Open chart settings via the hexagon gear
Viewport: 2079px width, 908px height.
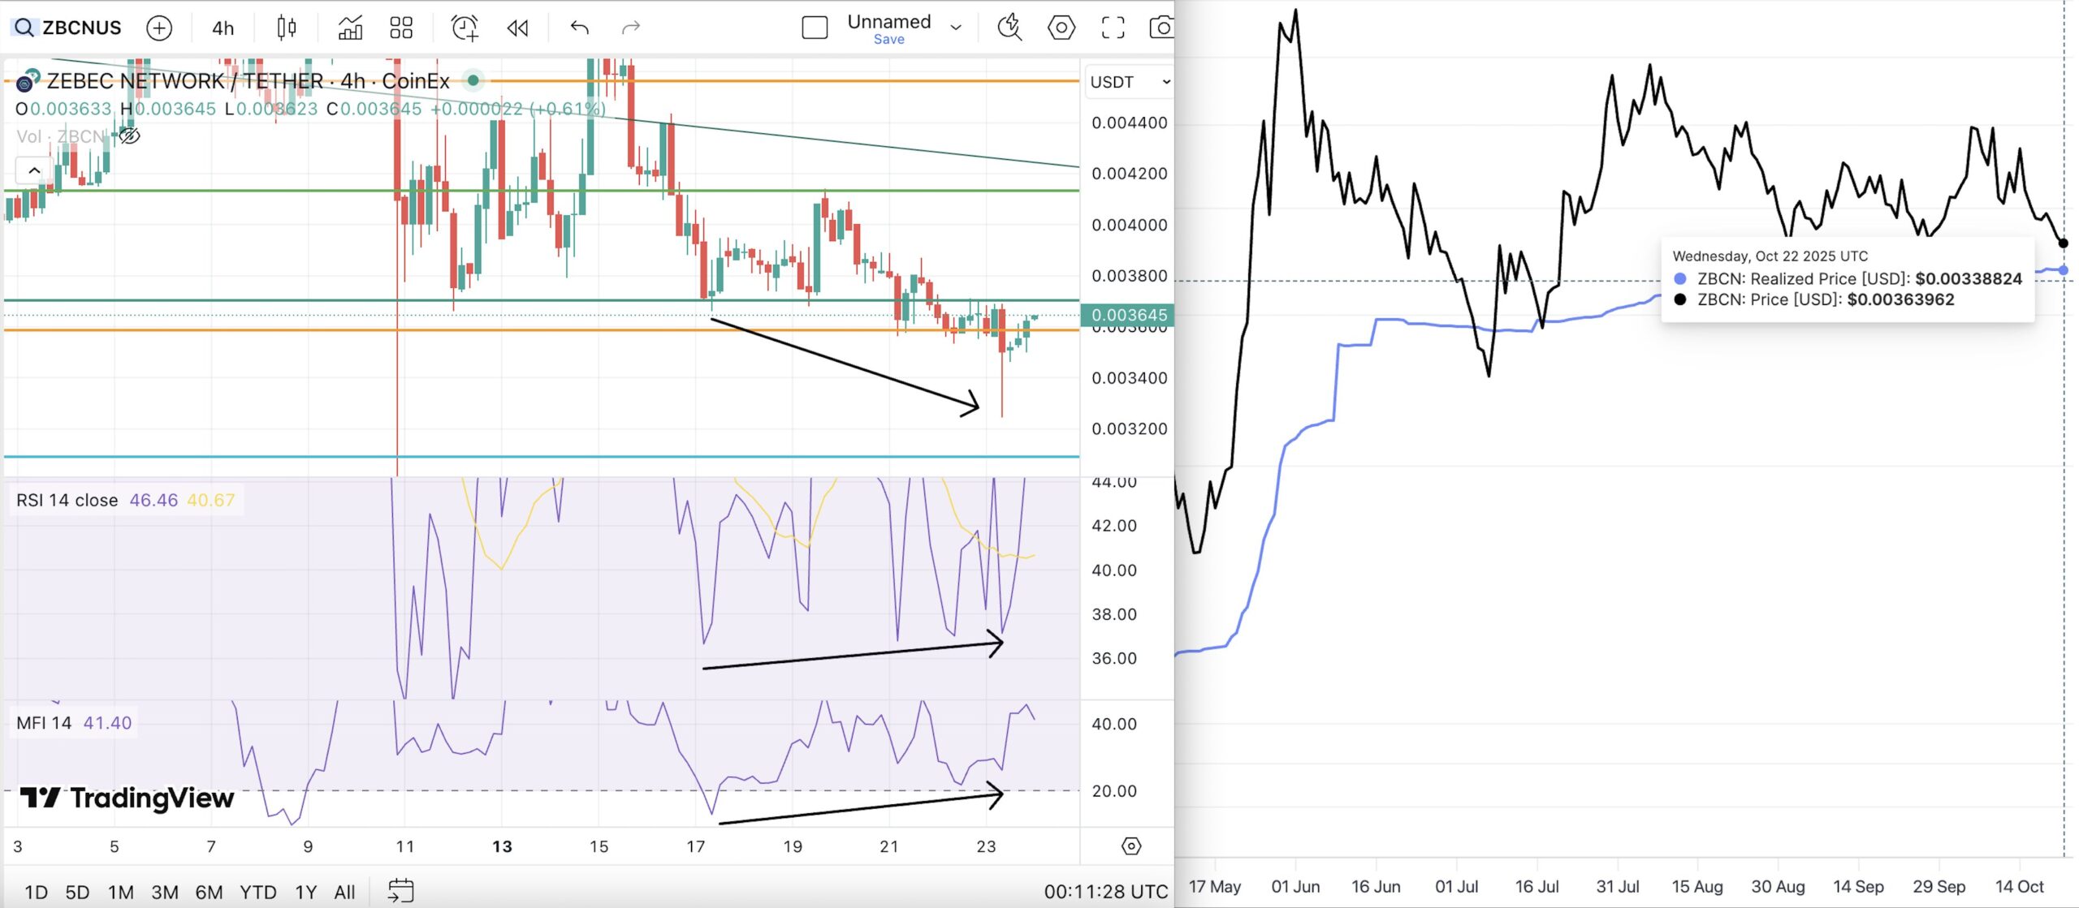coord(1061,28)
